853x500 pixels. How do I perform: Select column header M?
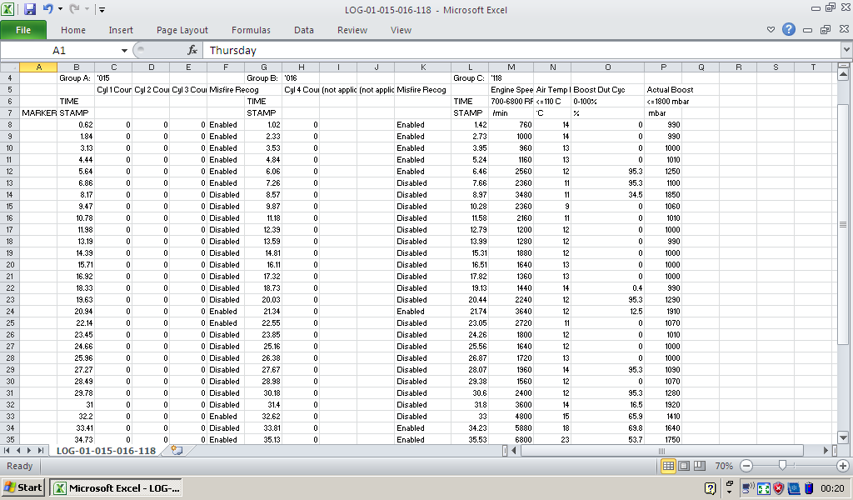click(511, 67)
